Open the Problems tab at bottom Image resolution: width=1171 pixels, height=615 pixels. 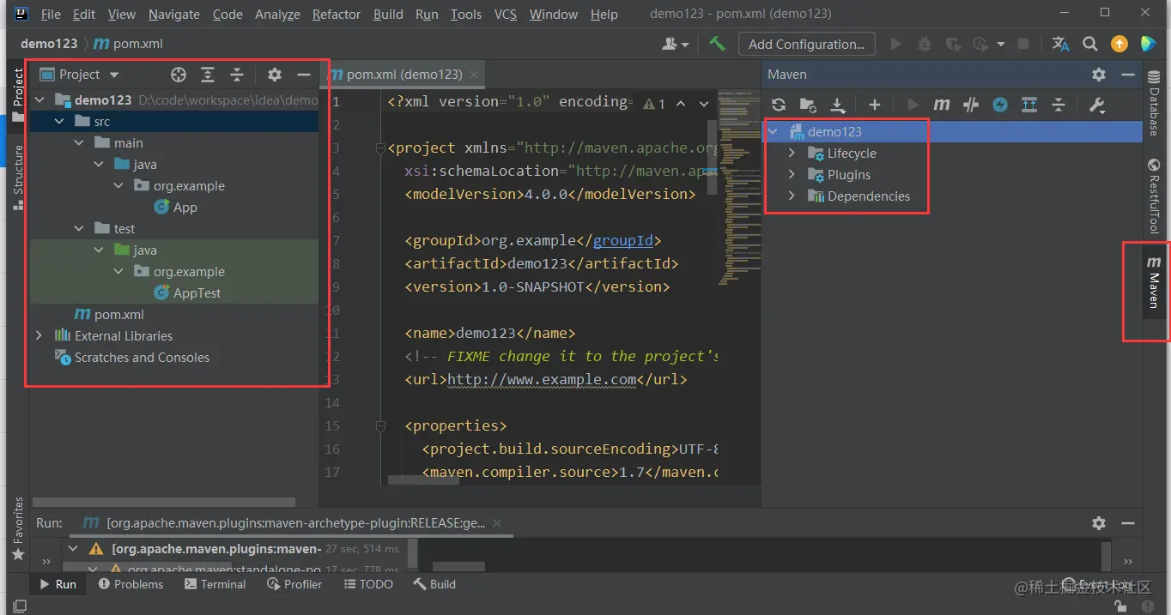pos(130,584)
